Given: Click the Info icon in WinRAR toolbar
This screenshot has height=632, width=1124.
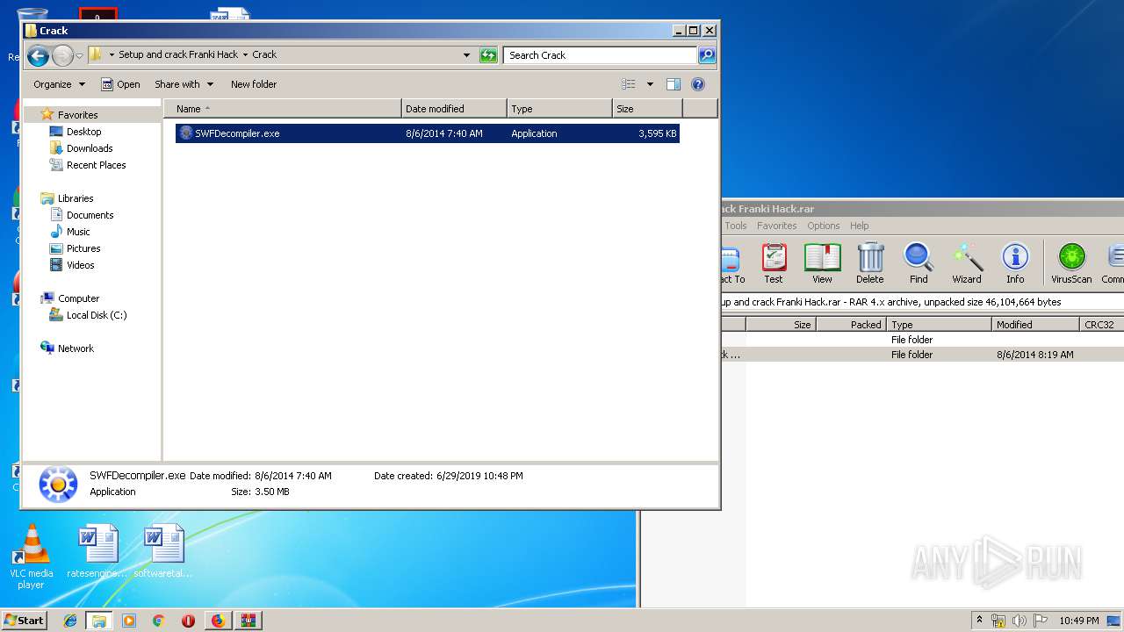Looking at the screenshot, I should tap(1015, 264).
